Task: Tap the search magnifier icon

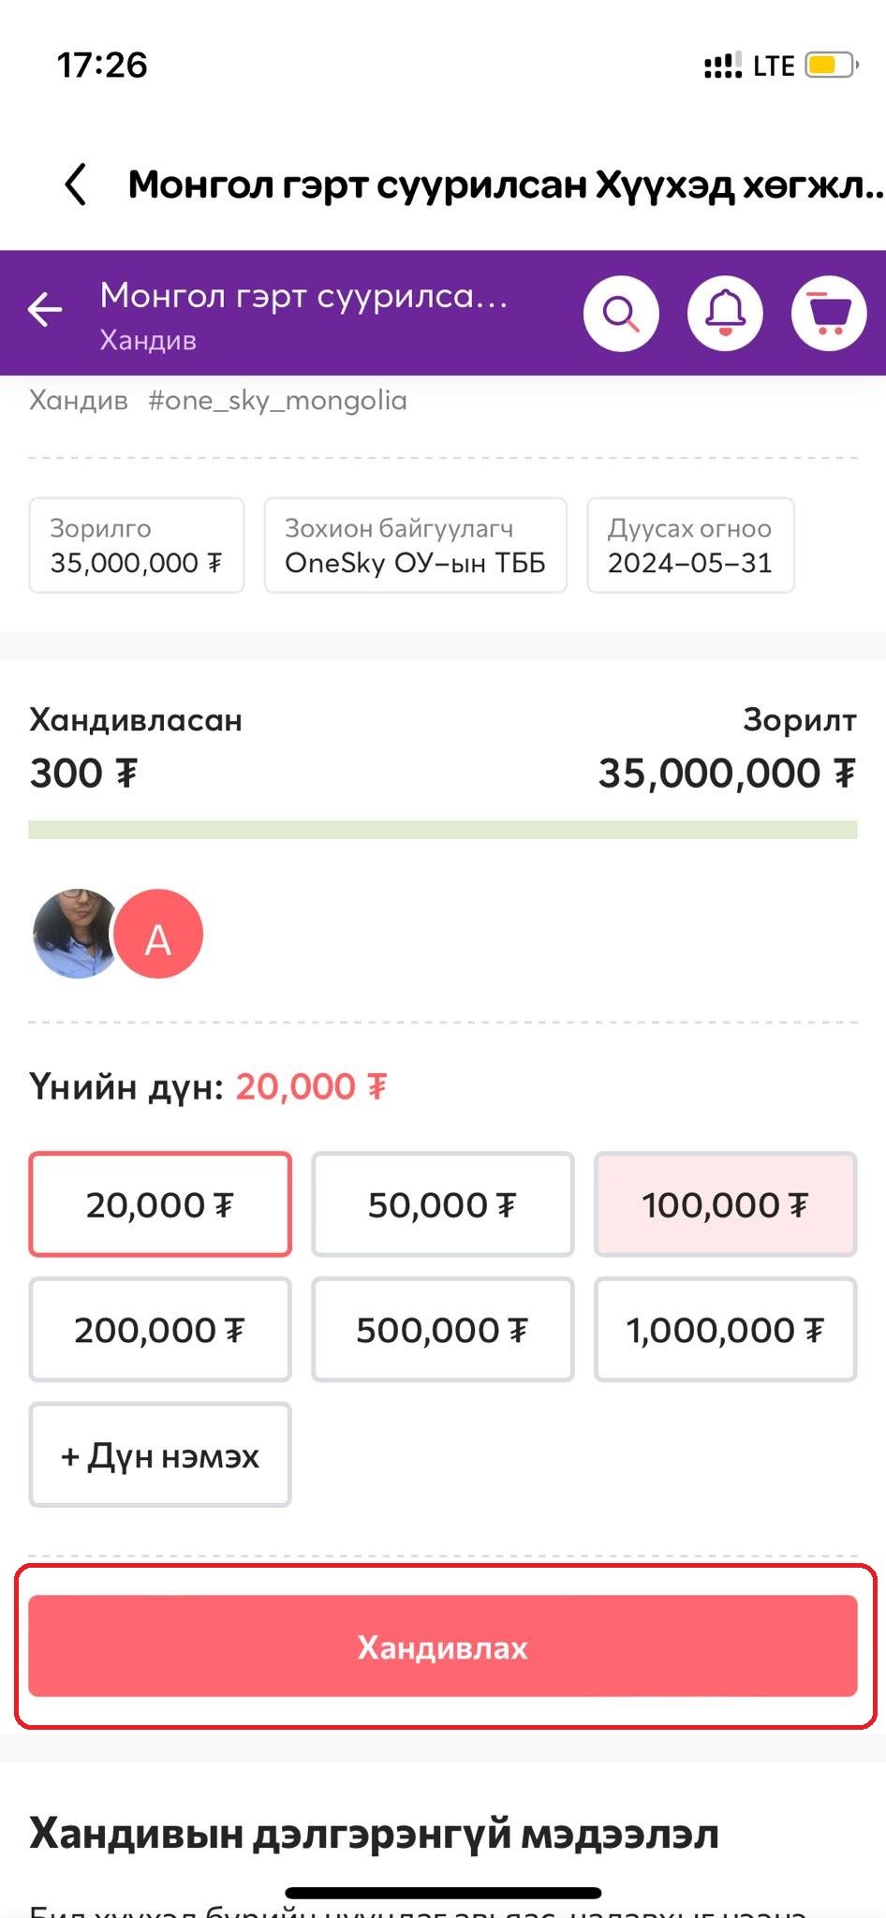Action: coord(621,314)
